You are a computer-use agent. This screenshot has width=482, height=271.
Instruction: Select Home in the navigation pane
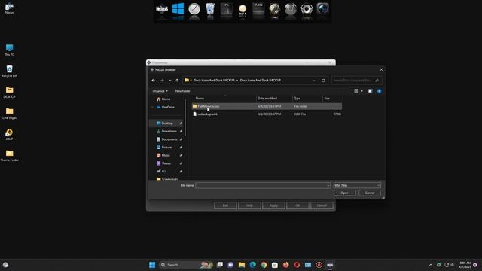(x=166, y=99)
